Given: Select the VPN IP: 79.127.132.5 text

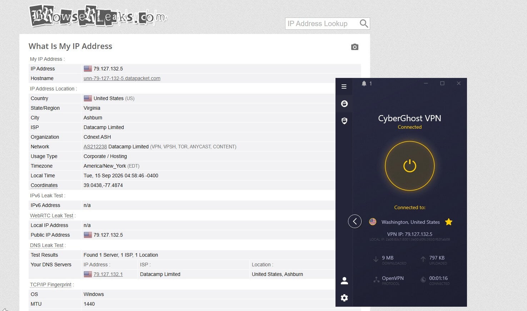Looking at the screenshot, I should point(409,234).
